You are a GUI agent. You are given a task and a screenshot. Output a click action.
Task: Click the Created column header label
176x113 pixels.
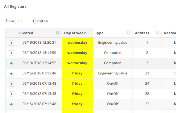(x=26, y=33)
